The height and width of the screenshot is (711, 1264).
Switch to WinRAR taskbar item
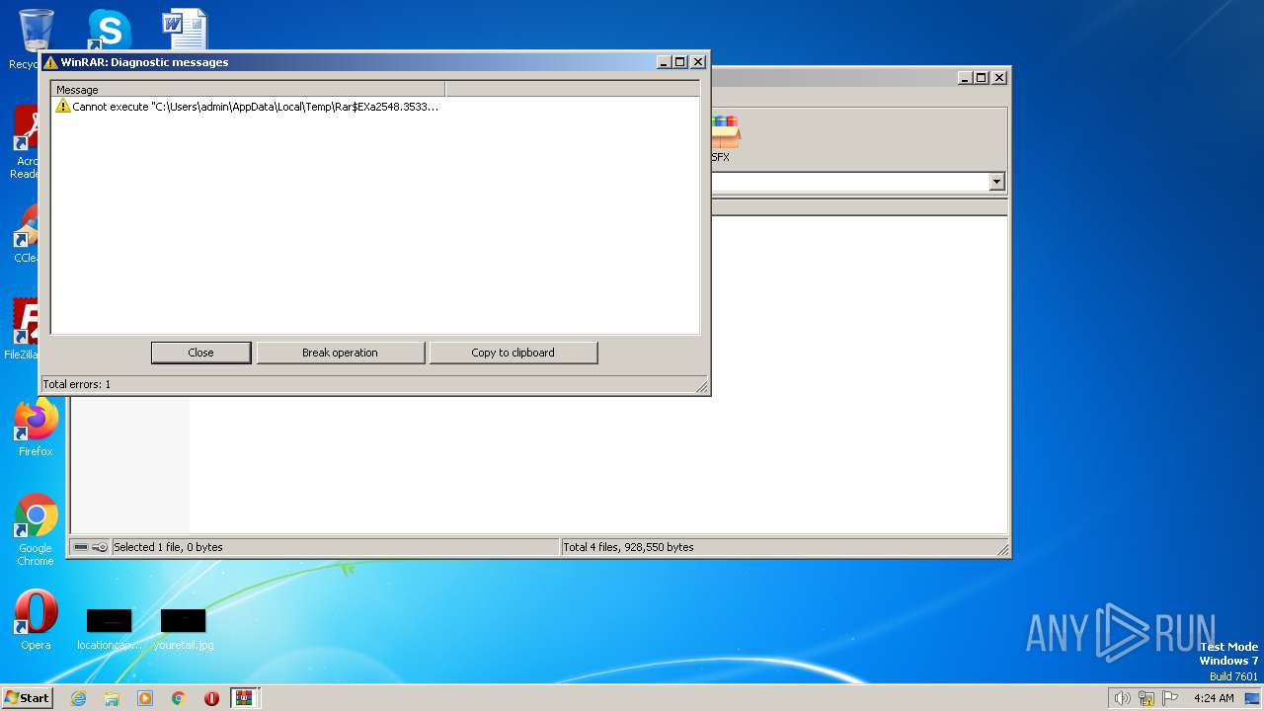245,698
